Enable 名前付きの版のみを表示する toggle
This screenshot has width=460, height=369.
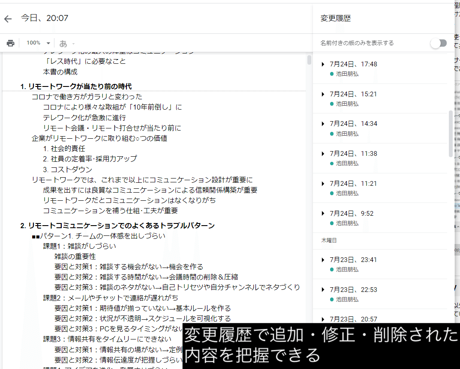[x=439, y=43]
